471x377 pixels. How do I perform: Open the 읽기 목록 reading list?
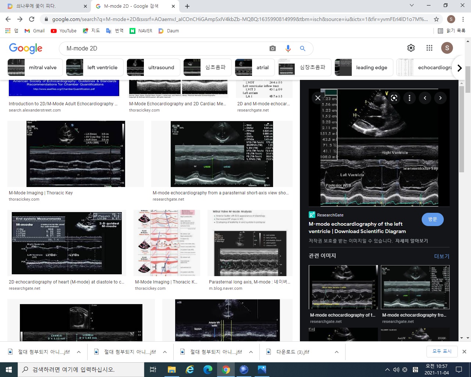(451, 31)
